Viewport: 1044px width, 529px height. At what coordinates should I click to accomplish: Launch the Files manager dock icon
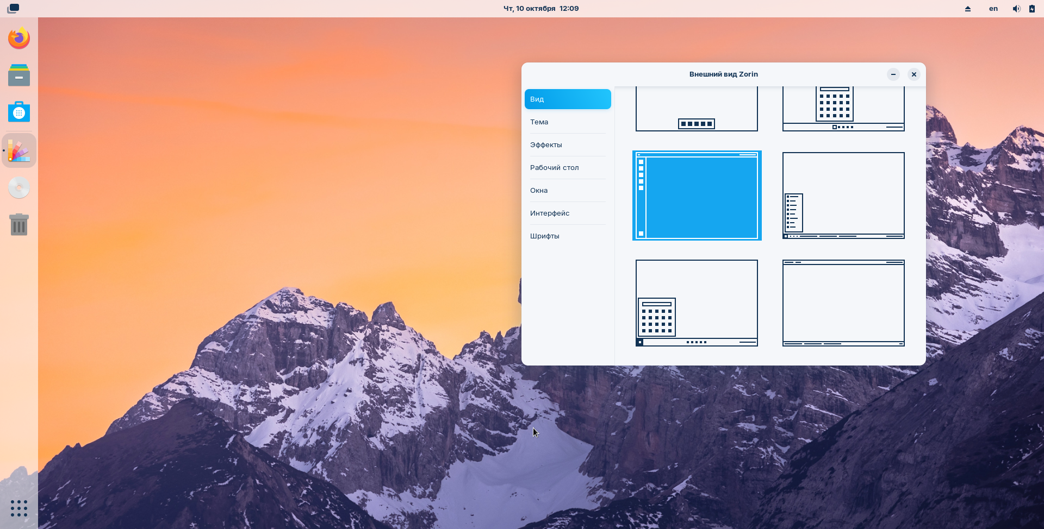(19, 75)
